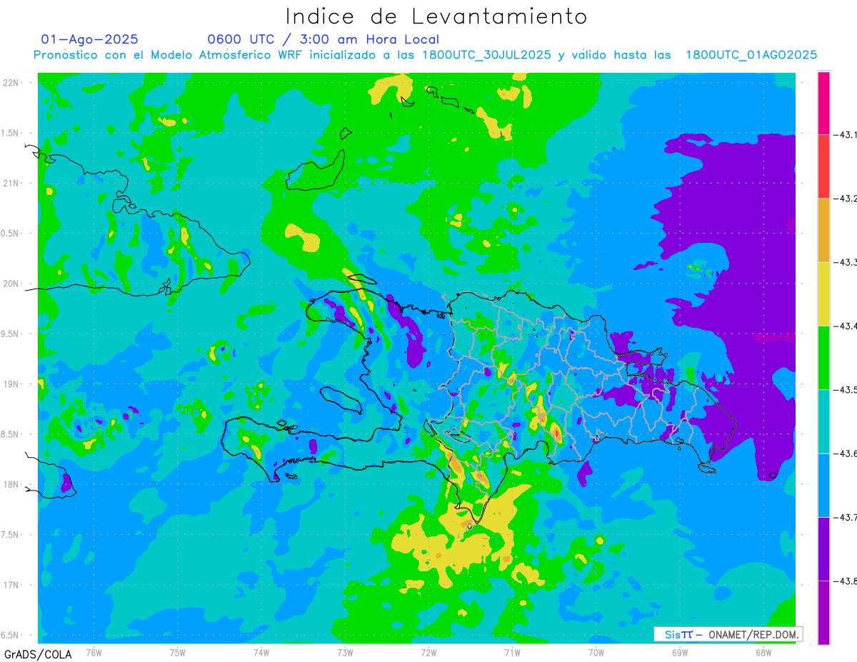Click latitude label "22N"
The width and height of the screenshot is (857, 662).
10,83
